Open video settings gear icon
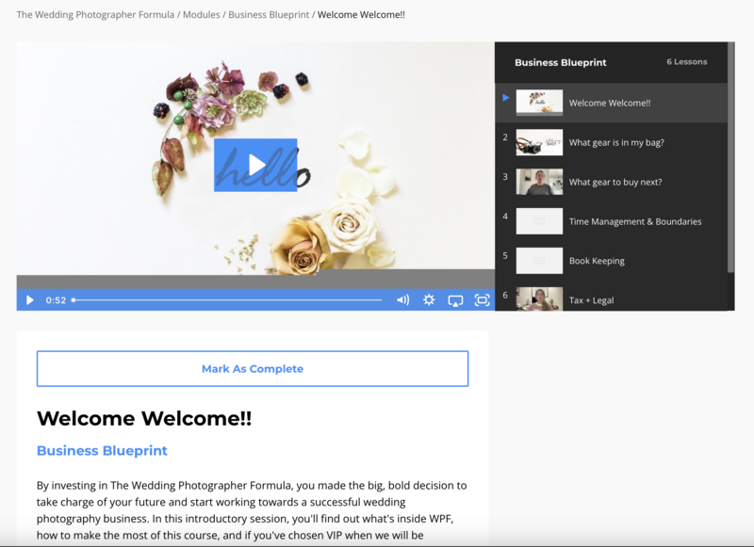The height and width of the screenshot is (547, 754). tap(429, 300)
